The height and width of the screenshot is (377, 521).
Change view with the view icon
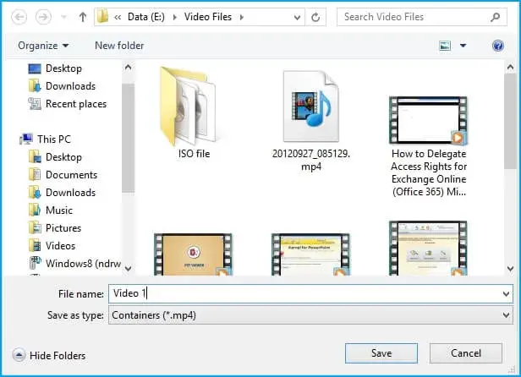point(445,46)
